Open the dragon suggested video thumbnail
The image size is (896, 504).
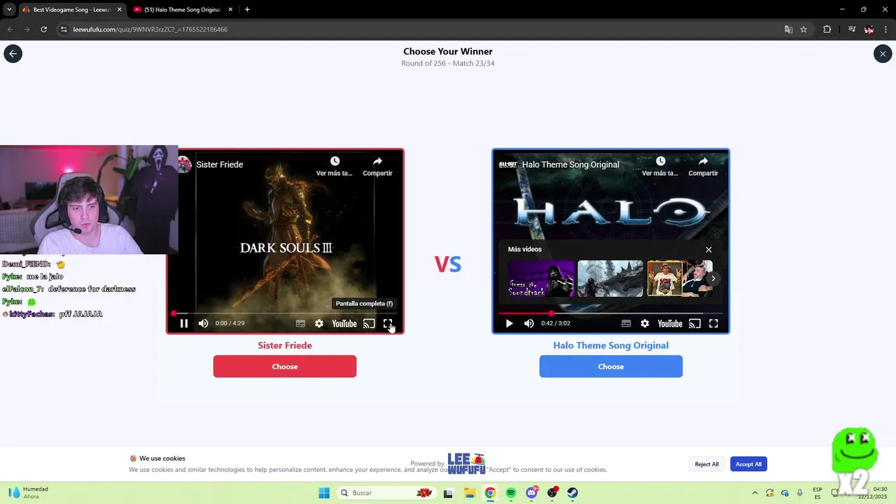point(610,279)
